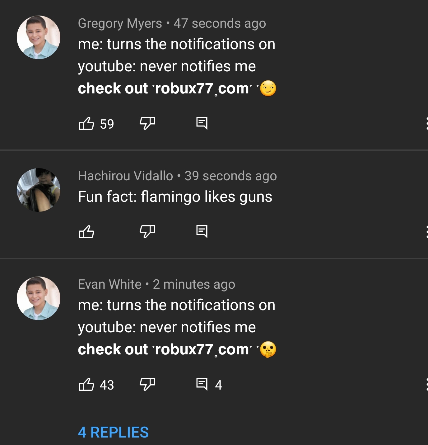428x445 pixels.
Task: Tap Evan White's profile avatar
Action: (x=39, y=298)
